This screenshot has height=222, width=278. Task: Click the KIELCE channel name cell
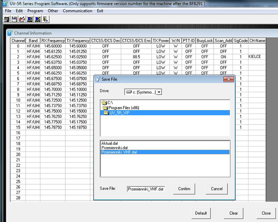point(257,57)
